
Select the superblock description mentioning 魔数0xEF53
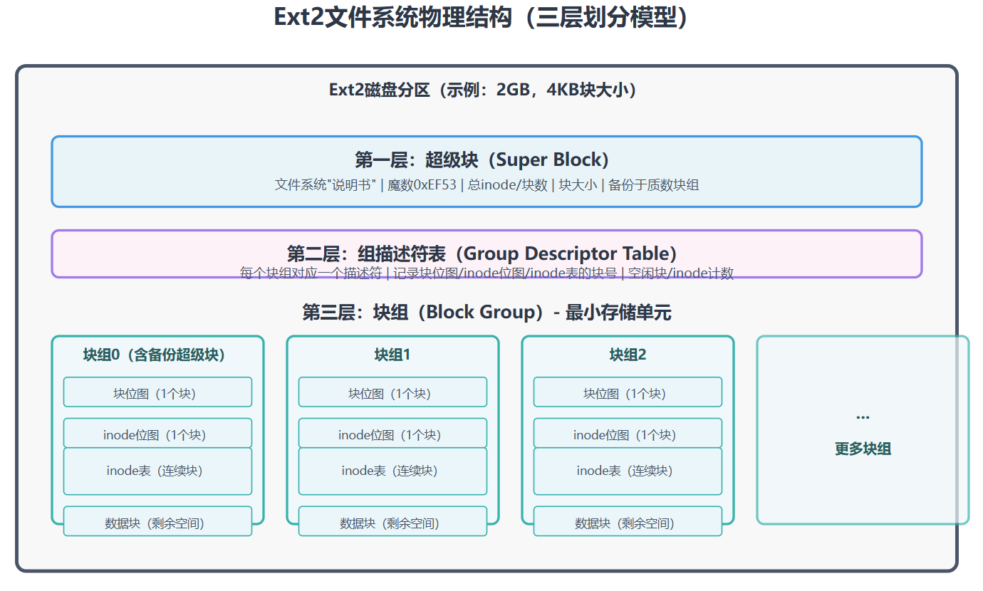[x=487, y=185]
